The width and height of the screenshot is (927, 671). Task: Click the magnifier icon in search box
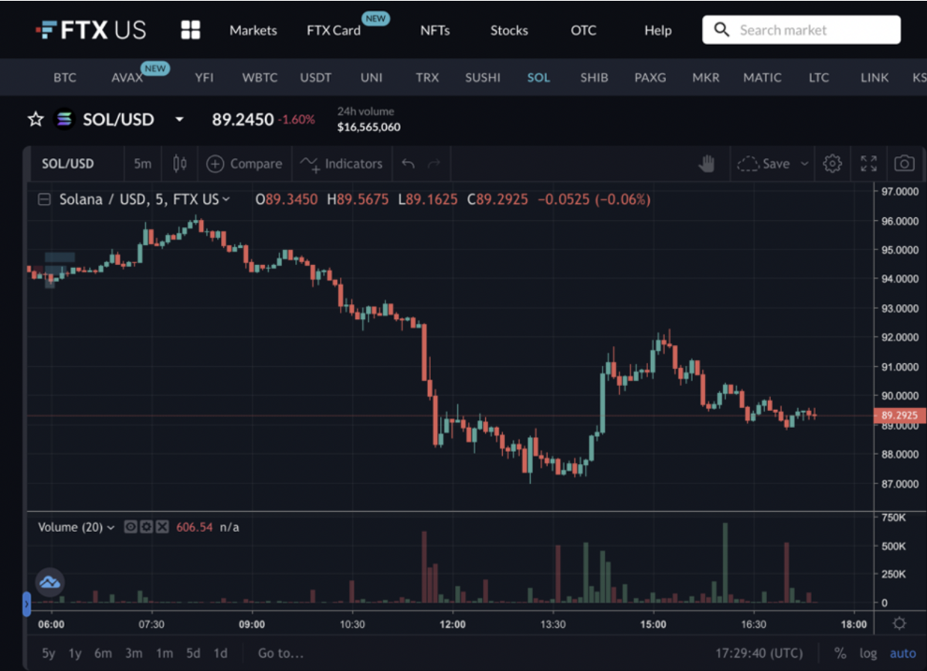coord(722,30)
